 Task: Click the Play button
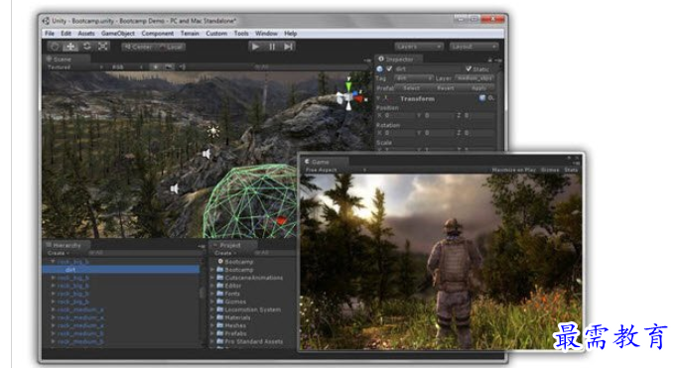pyautogui.click(x=256, y=46)
